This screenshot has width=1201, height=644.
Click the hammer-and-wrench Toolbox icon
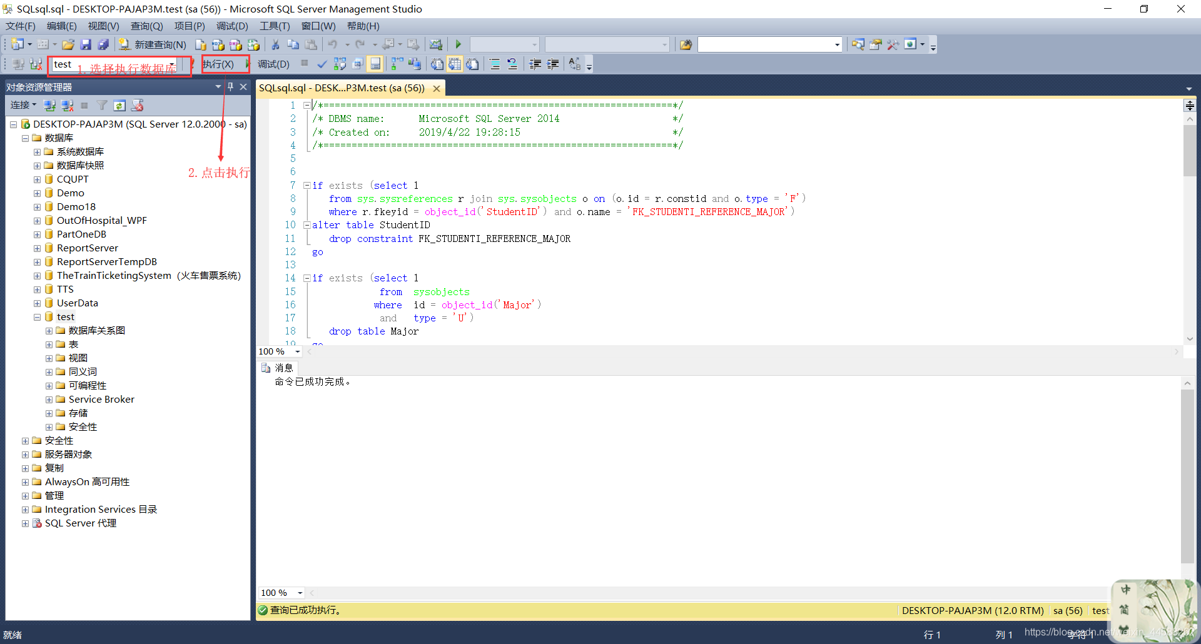pyautogui.click(x=893, y=44)
